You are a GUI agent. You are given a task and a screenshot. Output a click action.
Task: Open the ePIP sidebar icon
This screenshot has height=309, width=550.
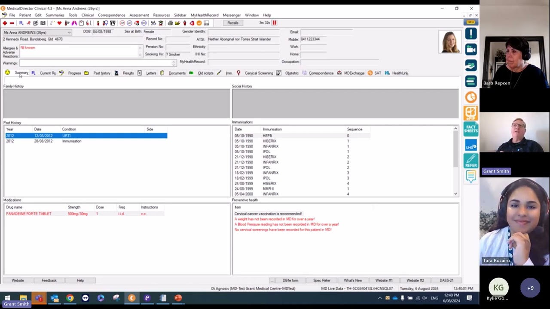471,113
